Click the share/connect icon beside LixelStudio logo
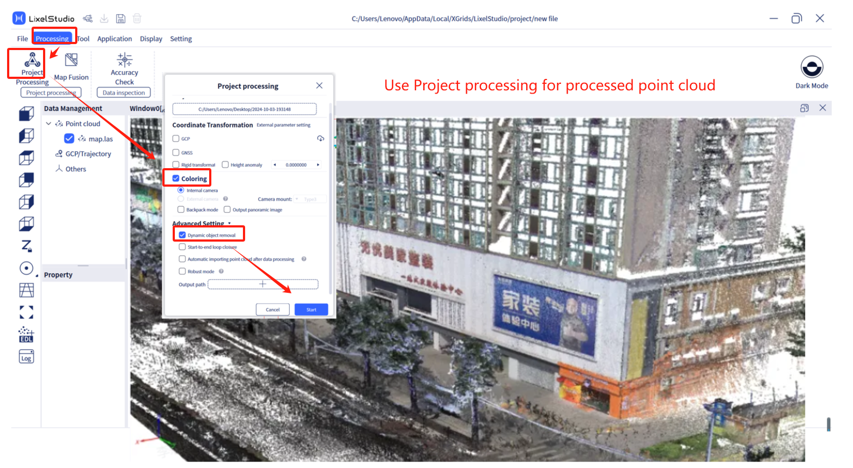 point(88,19)
